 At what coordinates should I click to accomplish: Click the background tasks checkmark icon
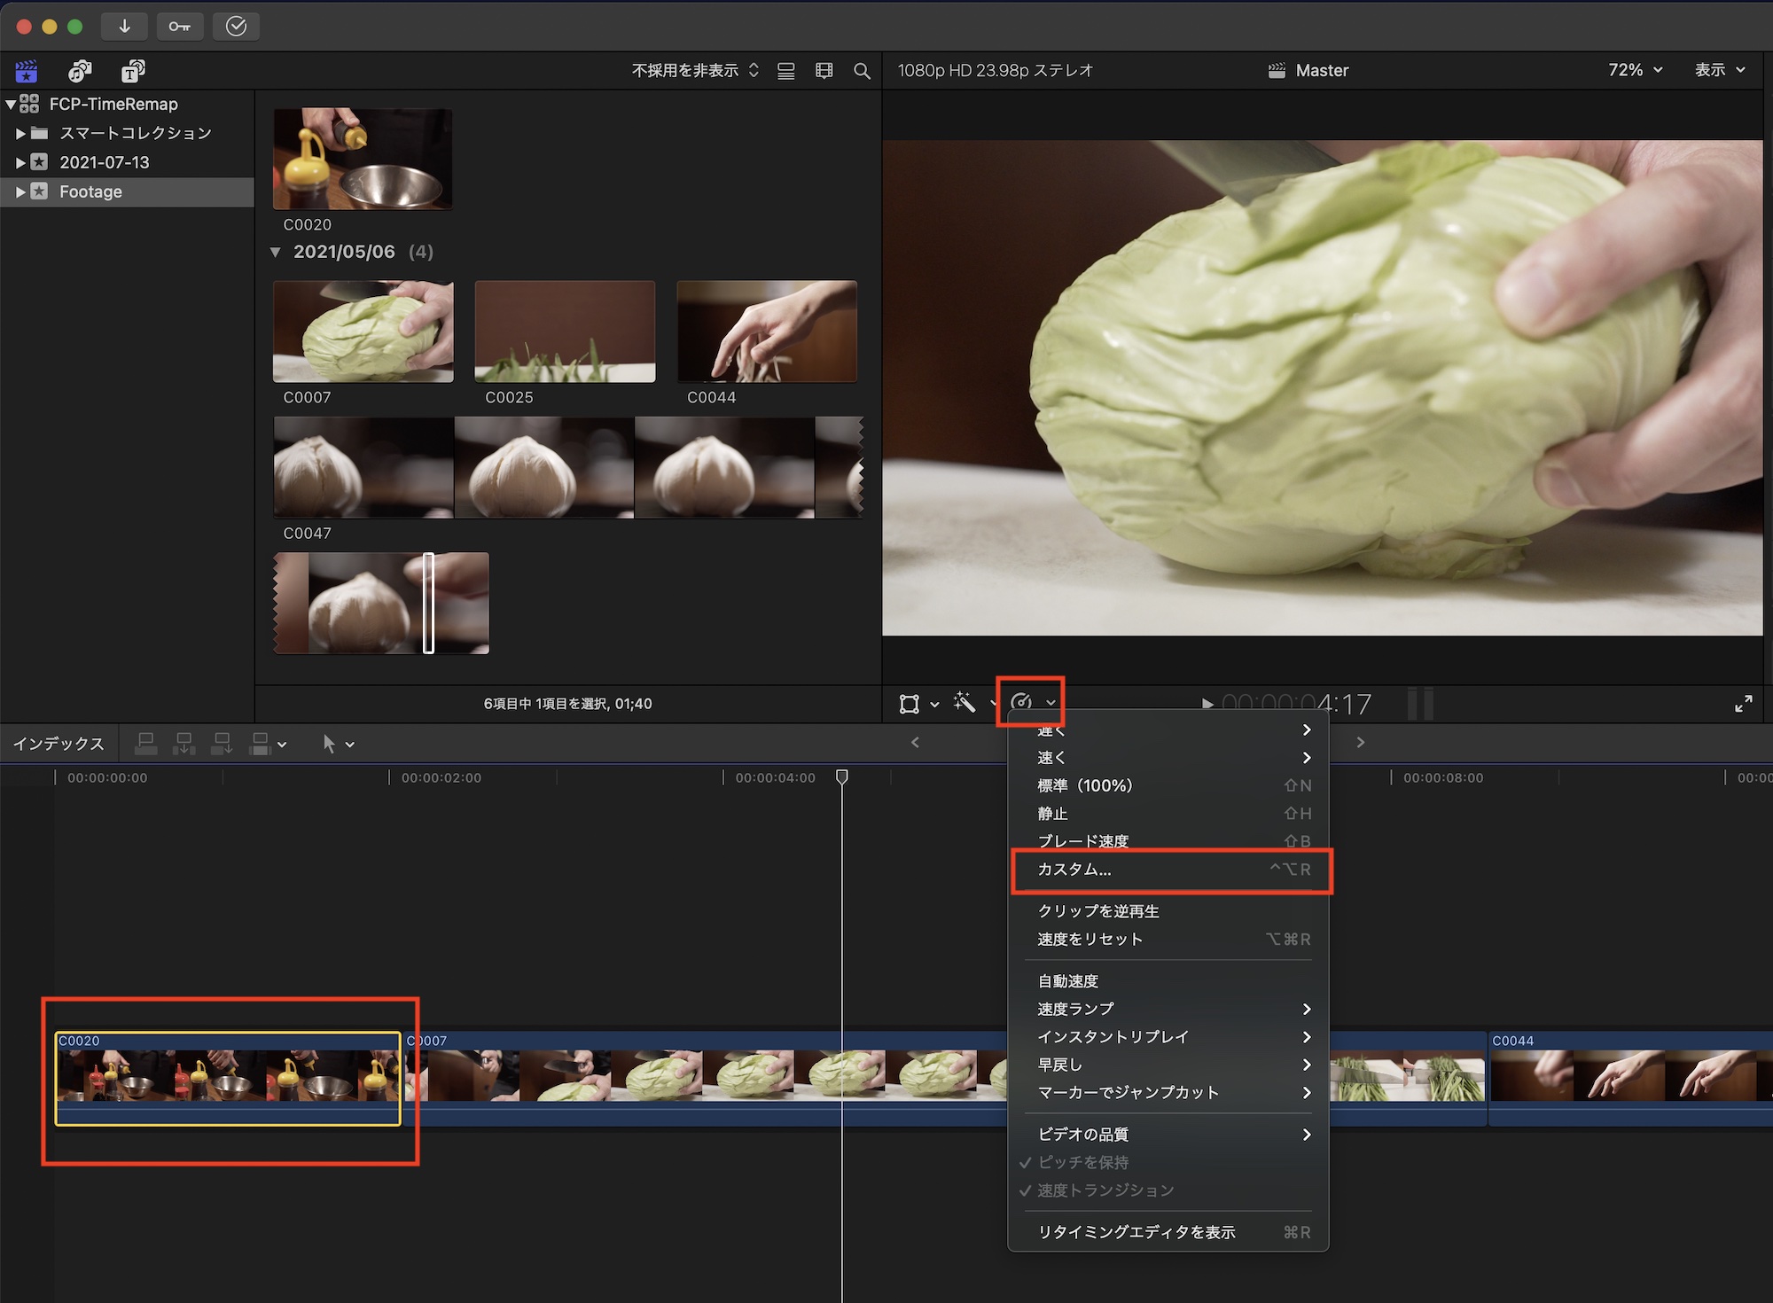(236, 27)
